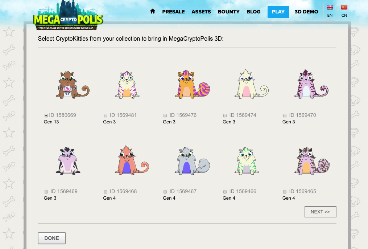
Task: Click the purple spotted kitty ID 1569470
Action: click(x=311, y=84)
